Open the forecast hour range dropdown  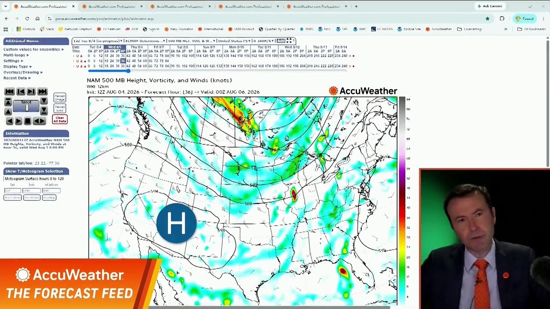click(x=263, y=41)
